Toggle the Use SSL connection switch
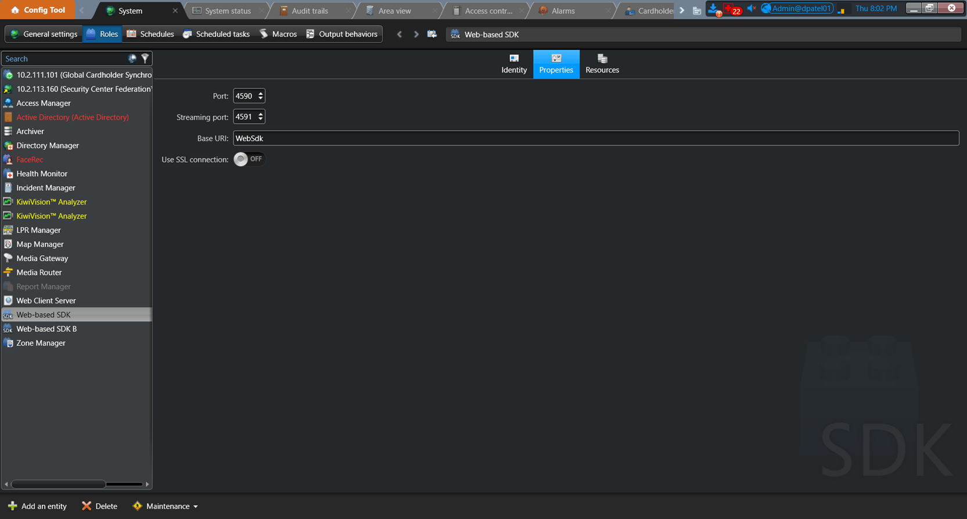Screen dimensions: 967x519 [x=249, y=159]
